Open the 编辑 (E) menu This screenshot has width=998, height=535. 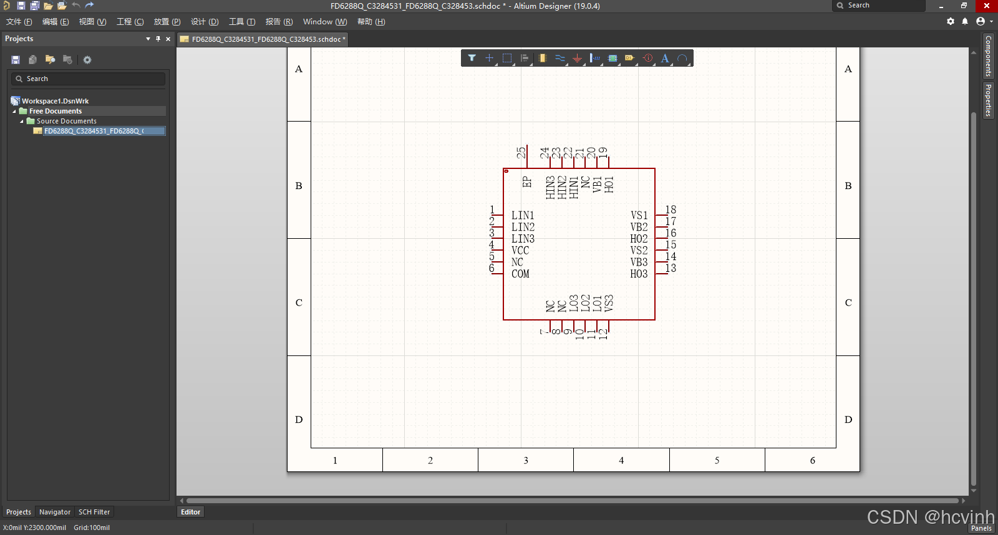56,22
